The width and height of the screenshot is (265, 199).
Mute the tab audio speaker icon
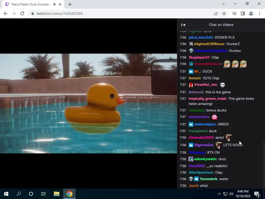click(x=54, y=4)
